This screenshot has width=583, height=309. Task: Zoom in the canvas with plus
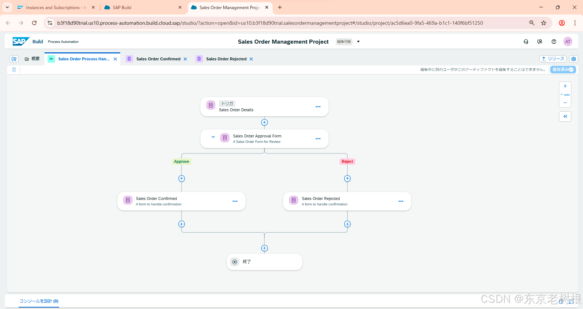pyautogui.click(x=565, y=86)
